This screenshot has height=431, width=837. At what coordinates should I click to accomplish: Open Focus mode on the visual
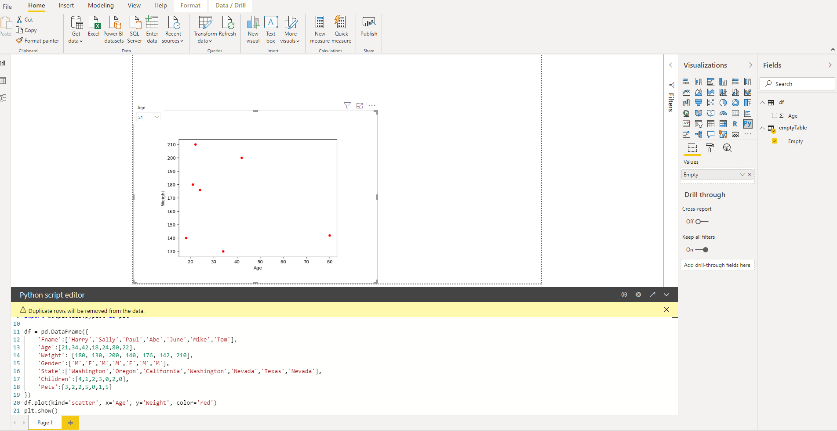tap(360, 105)
